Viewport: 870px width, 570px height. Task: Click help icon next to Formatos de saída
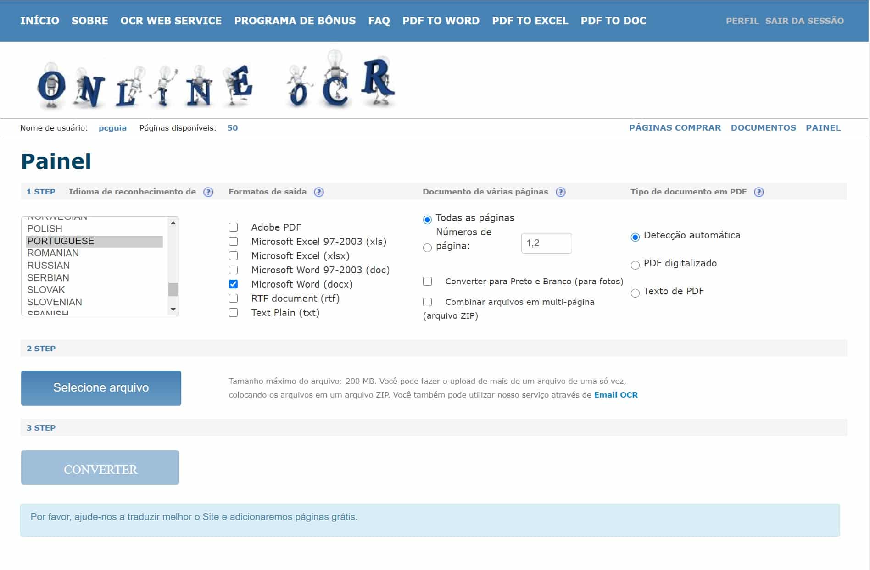click(319, 192)
